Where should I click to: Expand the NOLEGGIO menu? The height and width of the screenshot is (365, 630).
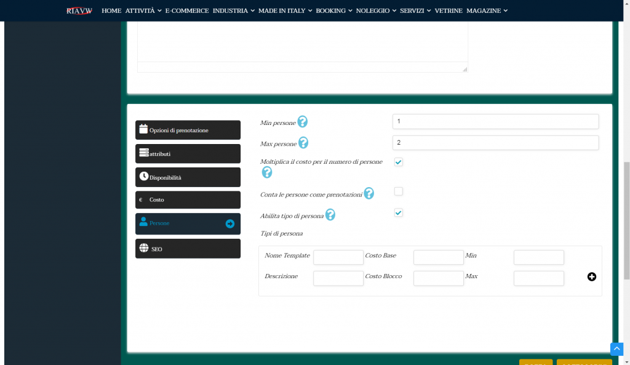(x=375, y=10)
